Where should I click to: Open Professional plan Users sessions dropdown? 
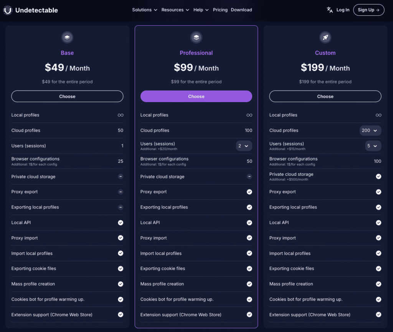tap(244, 146)
